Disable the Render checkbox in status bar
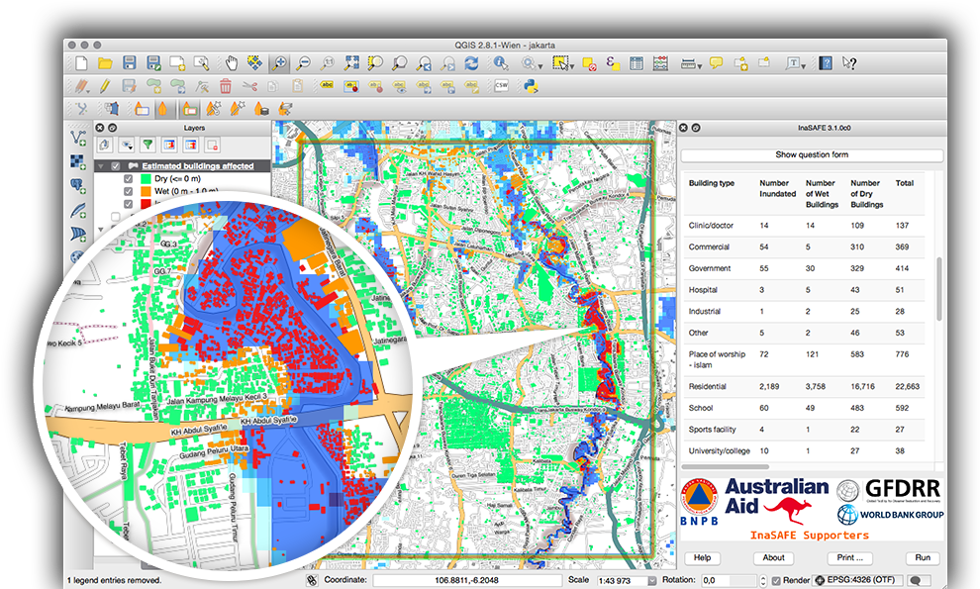980x589 pixels. point(776,580)
